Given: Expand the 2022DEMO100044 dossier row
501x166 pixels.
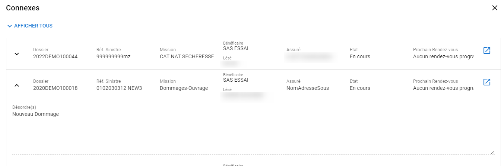Looking at the screenshot, I should (16, 54).
